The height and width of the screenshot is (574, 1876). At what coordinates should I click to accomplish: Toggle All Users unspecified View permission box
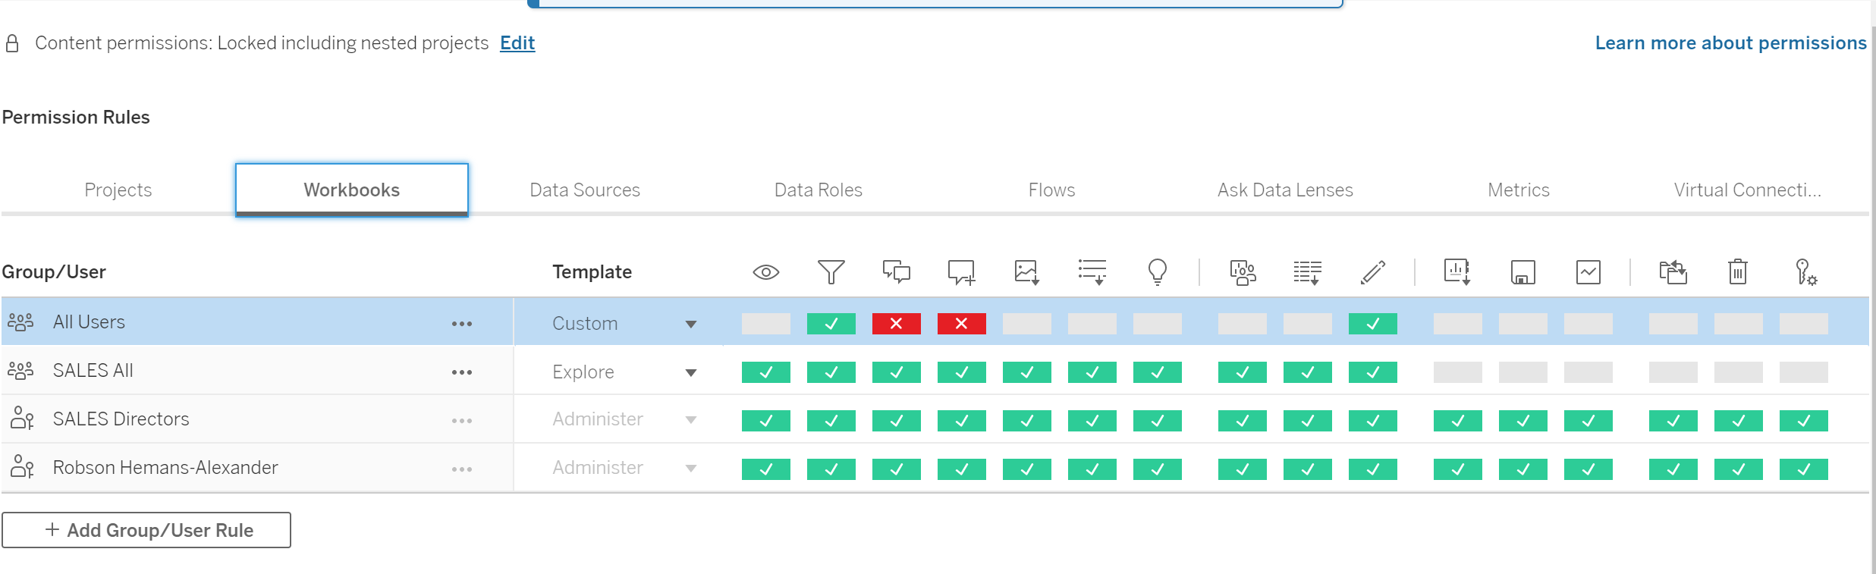tap(765, 324)
